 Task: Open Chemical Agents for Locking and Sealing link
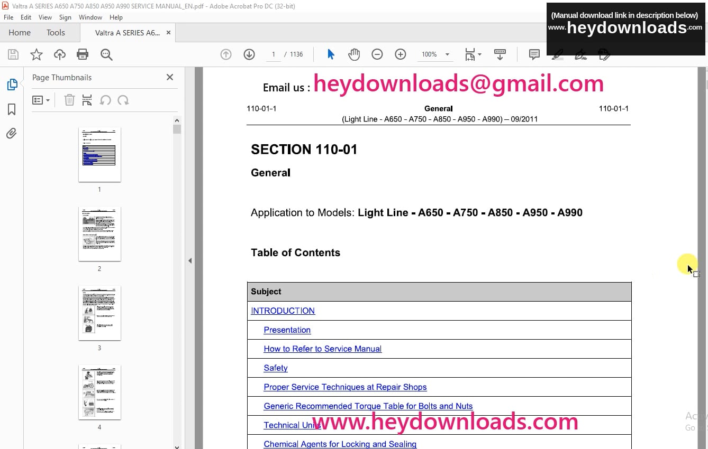click(340, 444)
